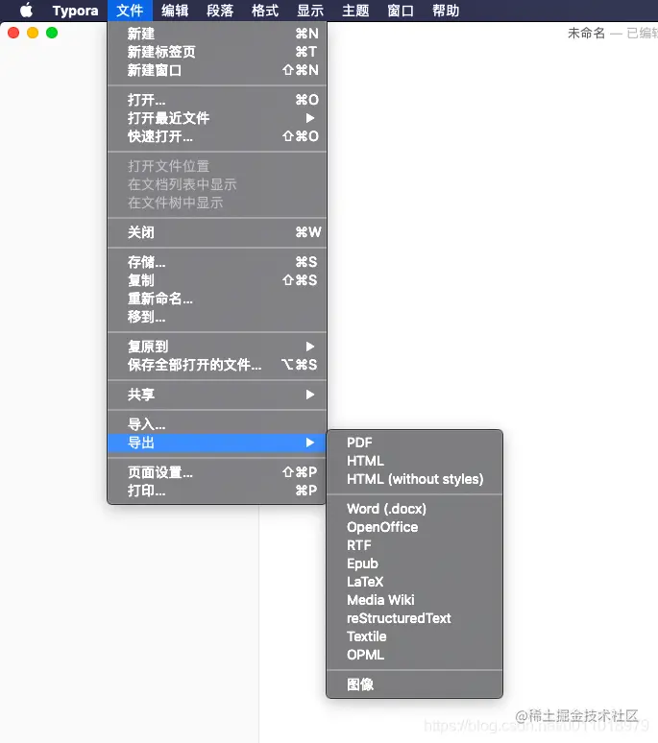Open the 帮助 menu
The height and width of the screenshot is (743, 658).
446,11
